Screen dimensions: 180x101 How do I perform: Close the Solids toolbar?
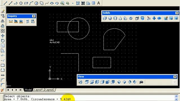[177, 13]
